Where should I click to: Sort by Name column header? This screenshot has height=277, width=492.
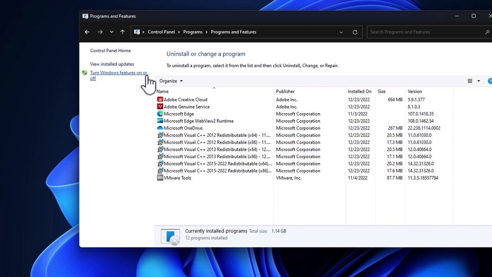214,92
